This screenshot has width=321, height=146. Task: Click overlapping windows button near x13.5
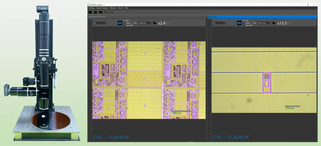274,23
